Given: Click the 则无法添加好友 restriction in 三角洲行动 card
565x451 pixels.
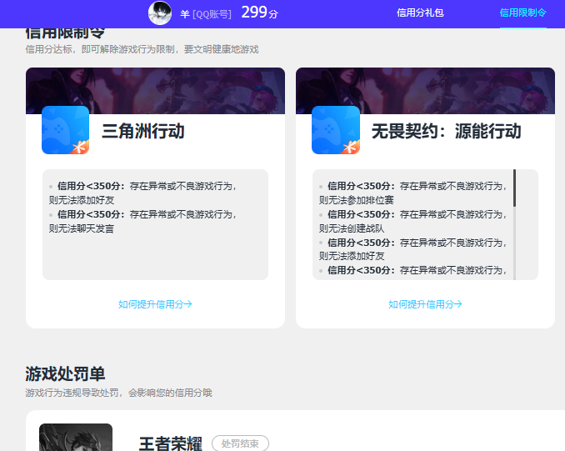Looking at the screenshot, I should [x=82, y=200].
